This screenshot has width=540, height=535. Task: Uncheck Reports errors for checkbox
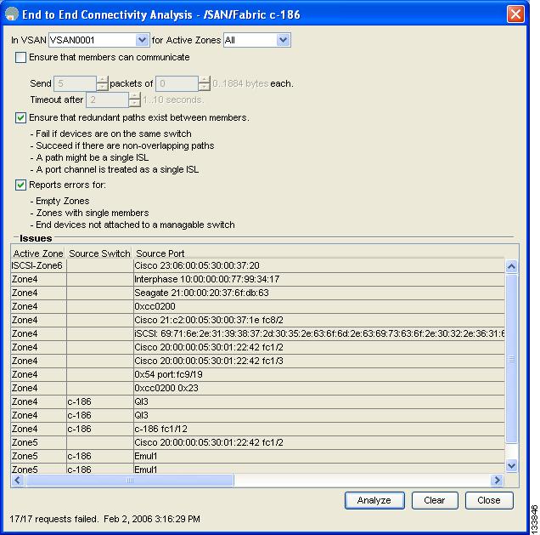pyautogui.click(x=20, y=185)
